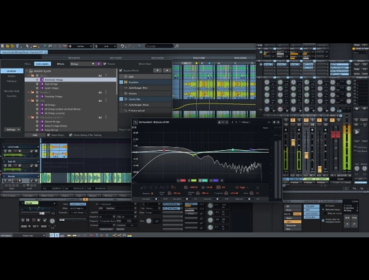Select the Vendor sidebar tab
369x280 pixels.
pyautogui.click(x=11, y=76)
